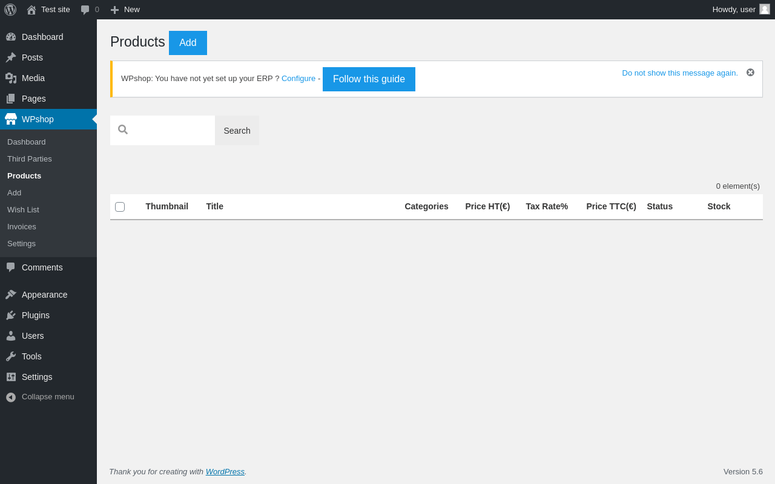This screenshot has height=484, width=775.
Task: Click the Settings sliders icon in sidebar
Action: point(11,377)
